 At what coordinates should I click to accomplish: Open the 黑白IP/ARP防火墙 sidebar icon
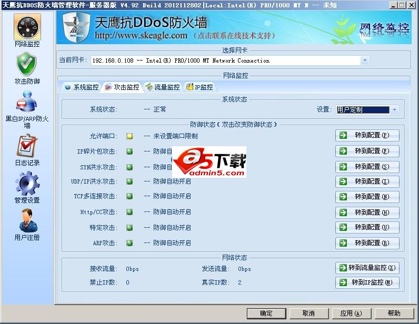(x=26, y=102)
